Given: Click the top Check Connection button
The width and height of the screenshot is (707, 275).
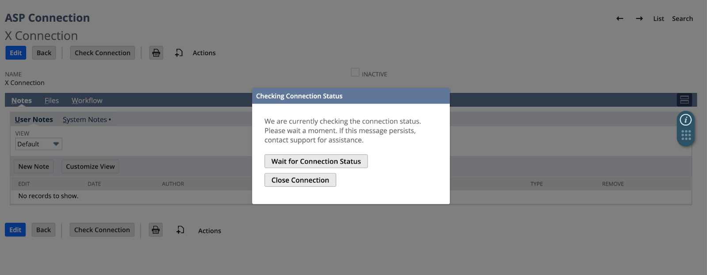Looking at the screenshot, I should click(x=103, y=53).
